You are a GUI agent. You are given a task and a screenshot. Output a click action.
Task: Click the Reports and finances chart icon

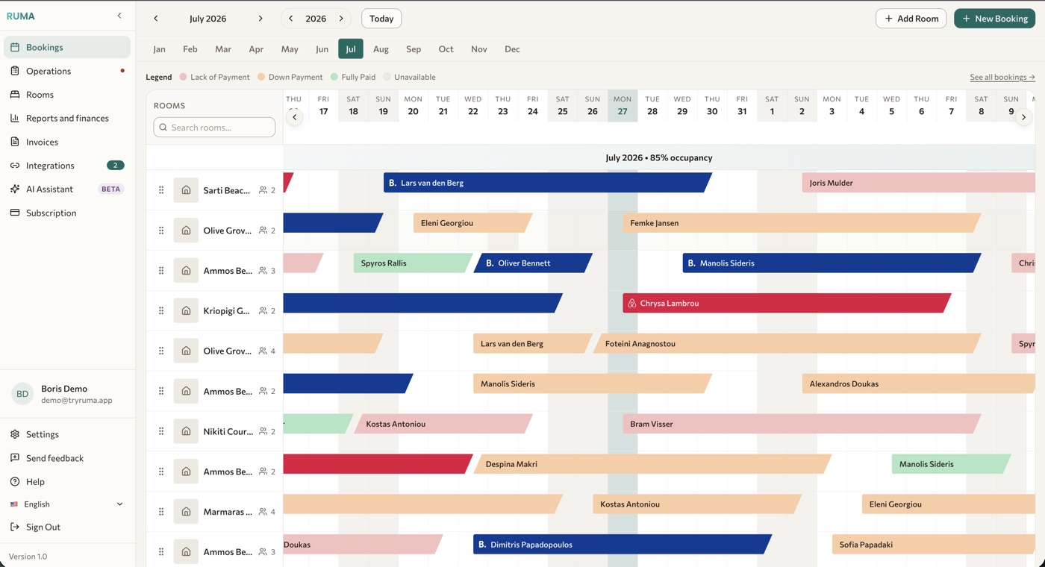click(15, 118)
